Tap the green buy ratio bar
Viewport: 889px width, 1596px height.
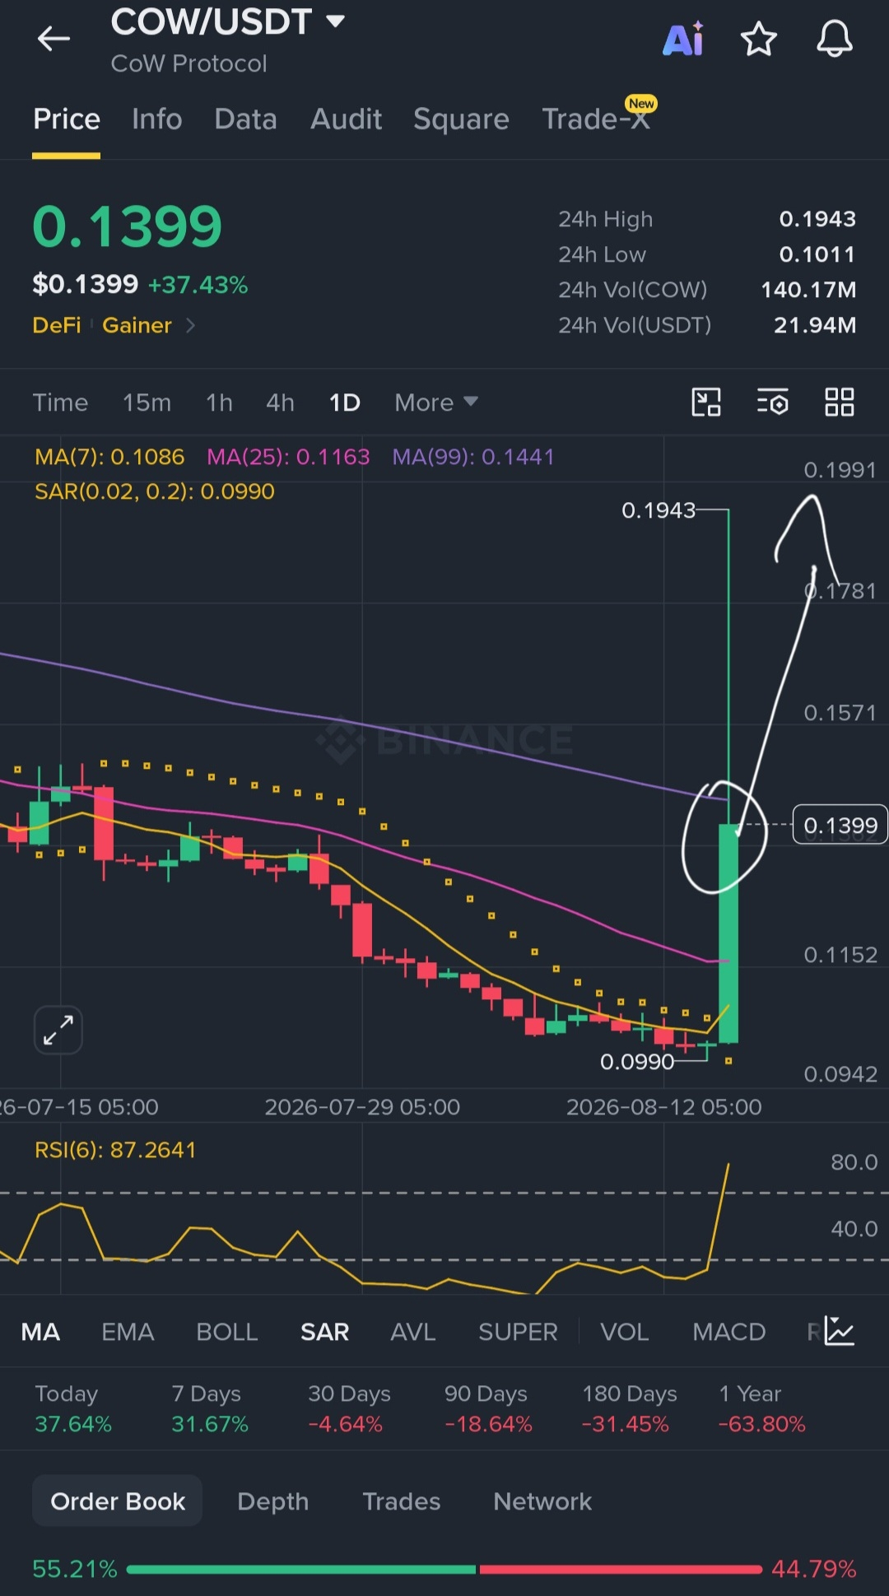pos(301,1570)
